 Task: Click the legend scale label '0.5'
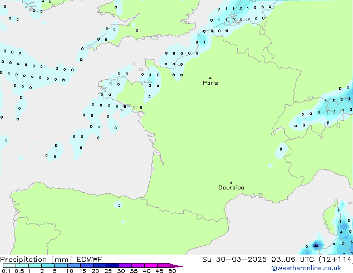click(19, 271)
